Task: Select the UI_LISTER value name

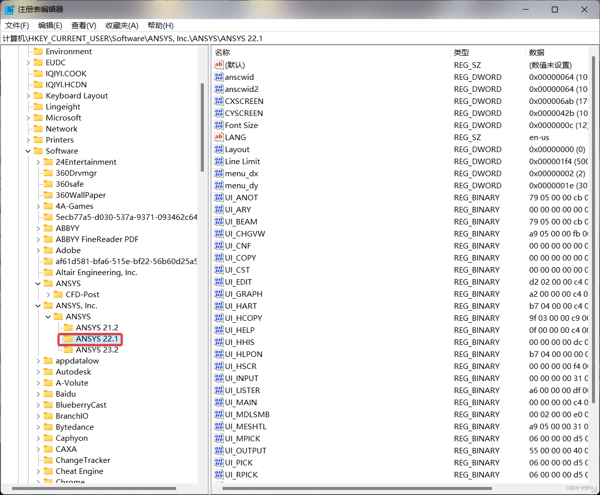Action: point(243,390)
